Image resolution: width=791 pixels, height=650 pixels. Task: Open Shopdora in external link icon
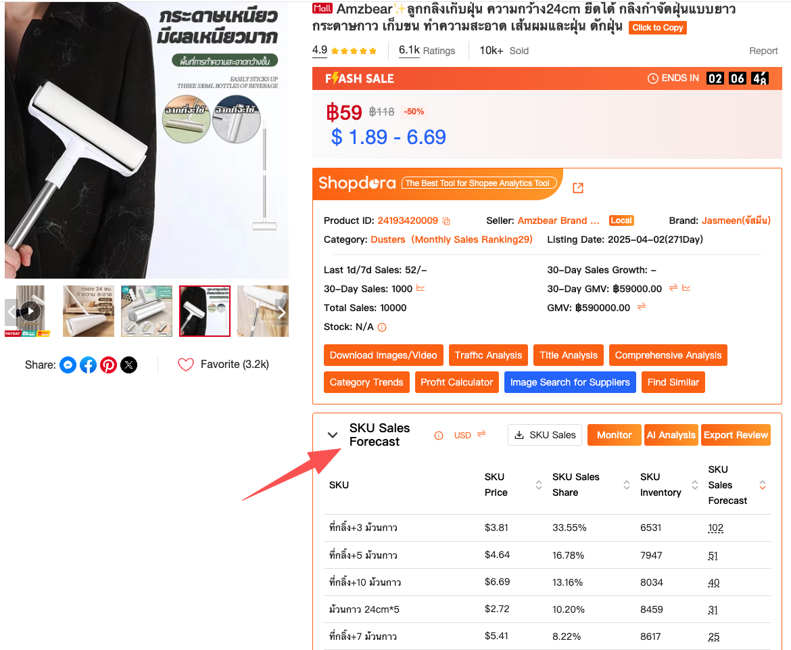tap(578, 188)
